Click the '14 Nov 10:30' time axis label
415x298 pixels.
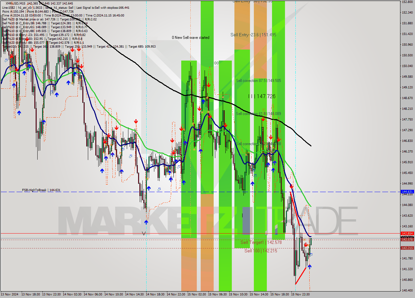coord(113,295)
